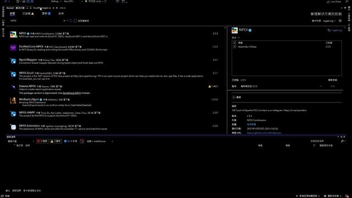Click the results list scroll up arrow
This screenshot has height=198, width=352.
pyautogui.click(x=225, y=28)
